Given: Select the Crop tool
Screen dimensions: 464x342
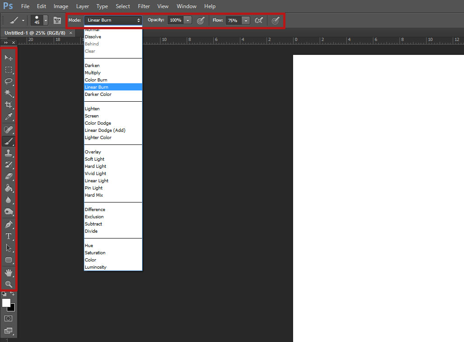Looking at the screenshot, I should 9,105.
